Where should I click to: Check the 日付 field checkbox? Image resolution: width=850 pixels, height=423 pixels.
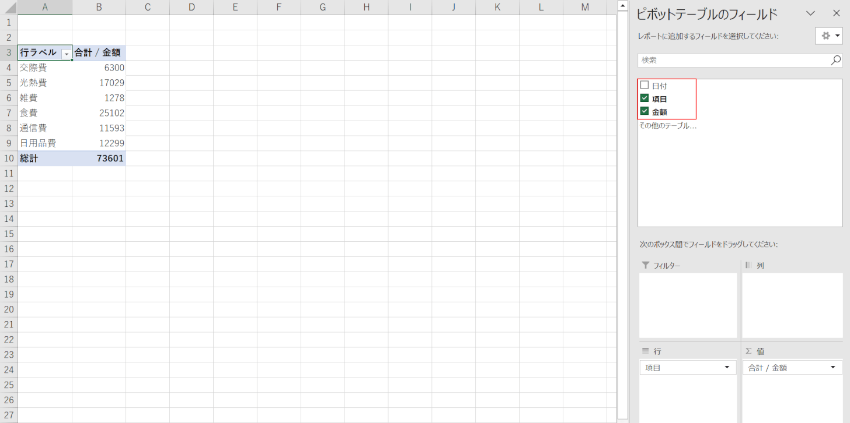click(x=645, y=85)
